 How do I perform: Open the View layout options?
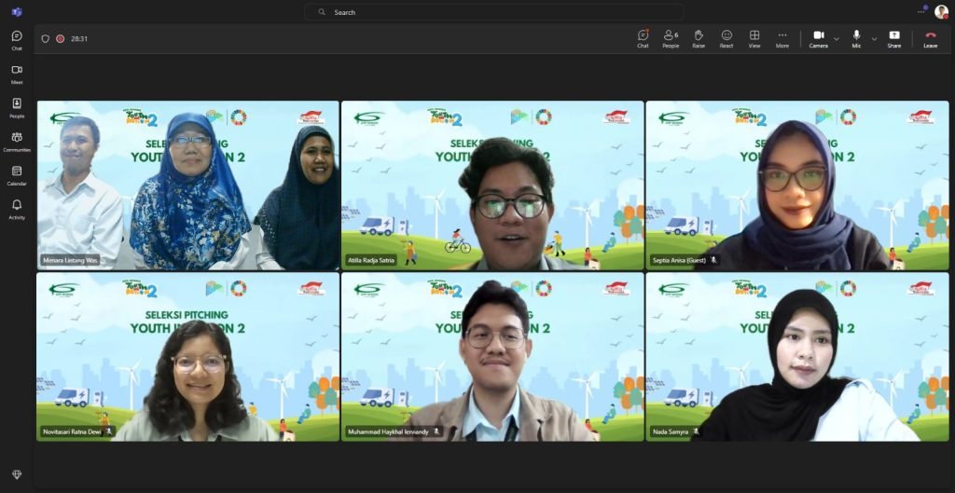[x=754, y=38]
